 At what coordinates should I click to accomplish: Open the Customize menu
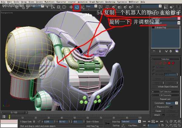pos(122,2)
